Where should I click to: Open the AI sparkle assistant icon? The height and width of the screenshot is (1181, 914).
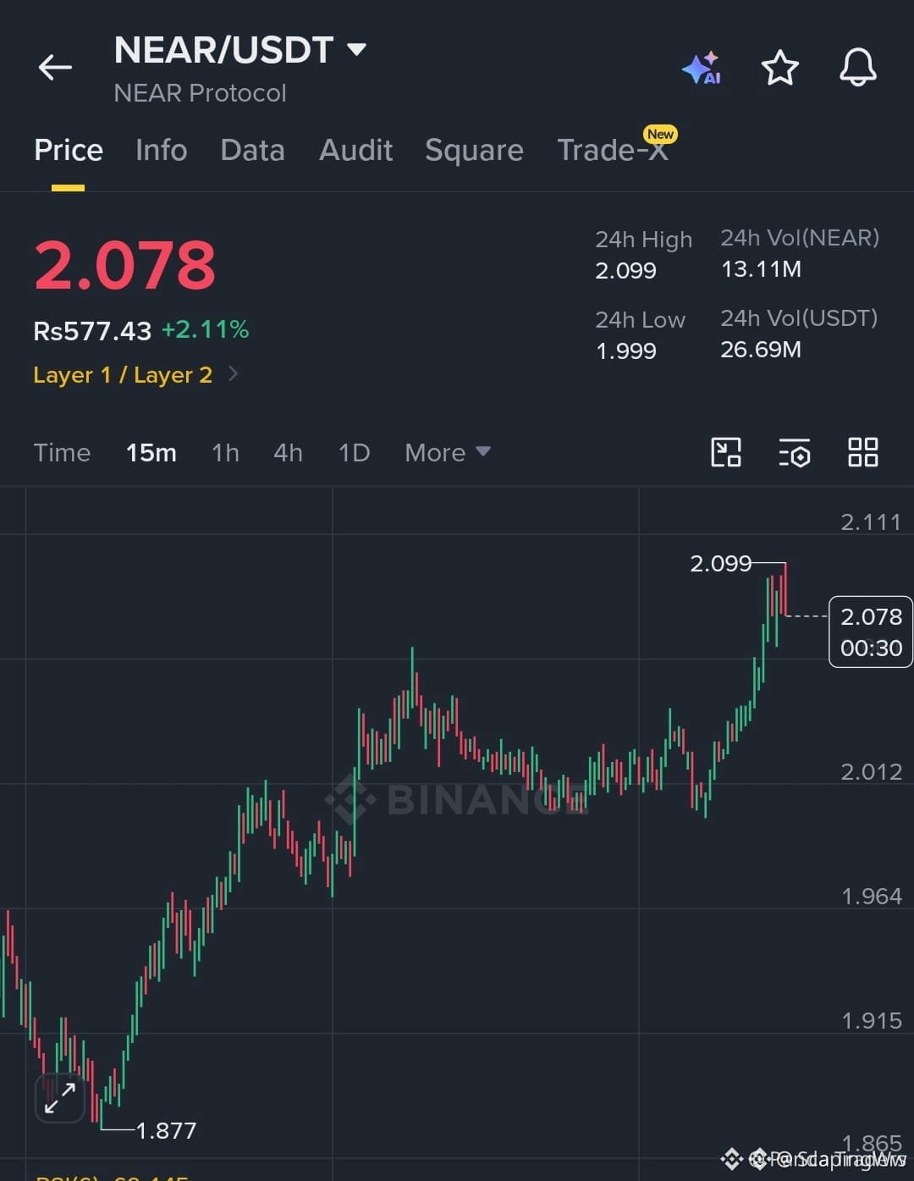(702, 68)
